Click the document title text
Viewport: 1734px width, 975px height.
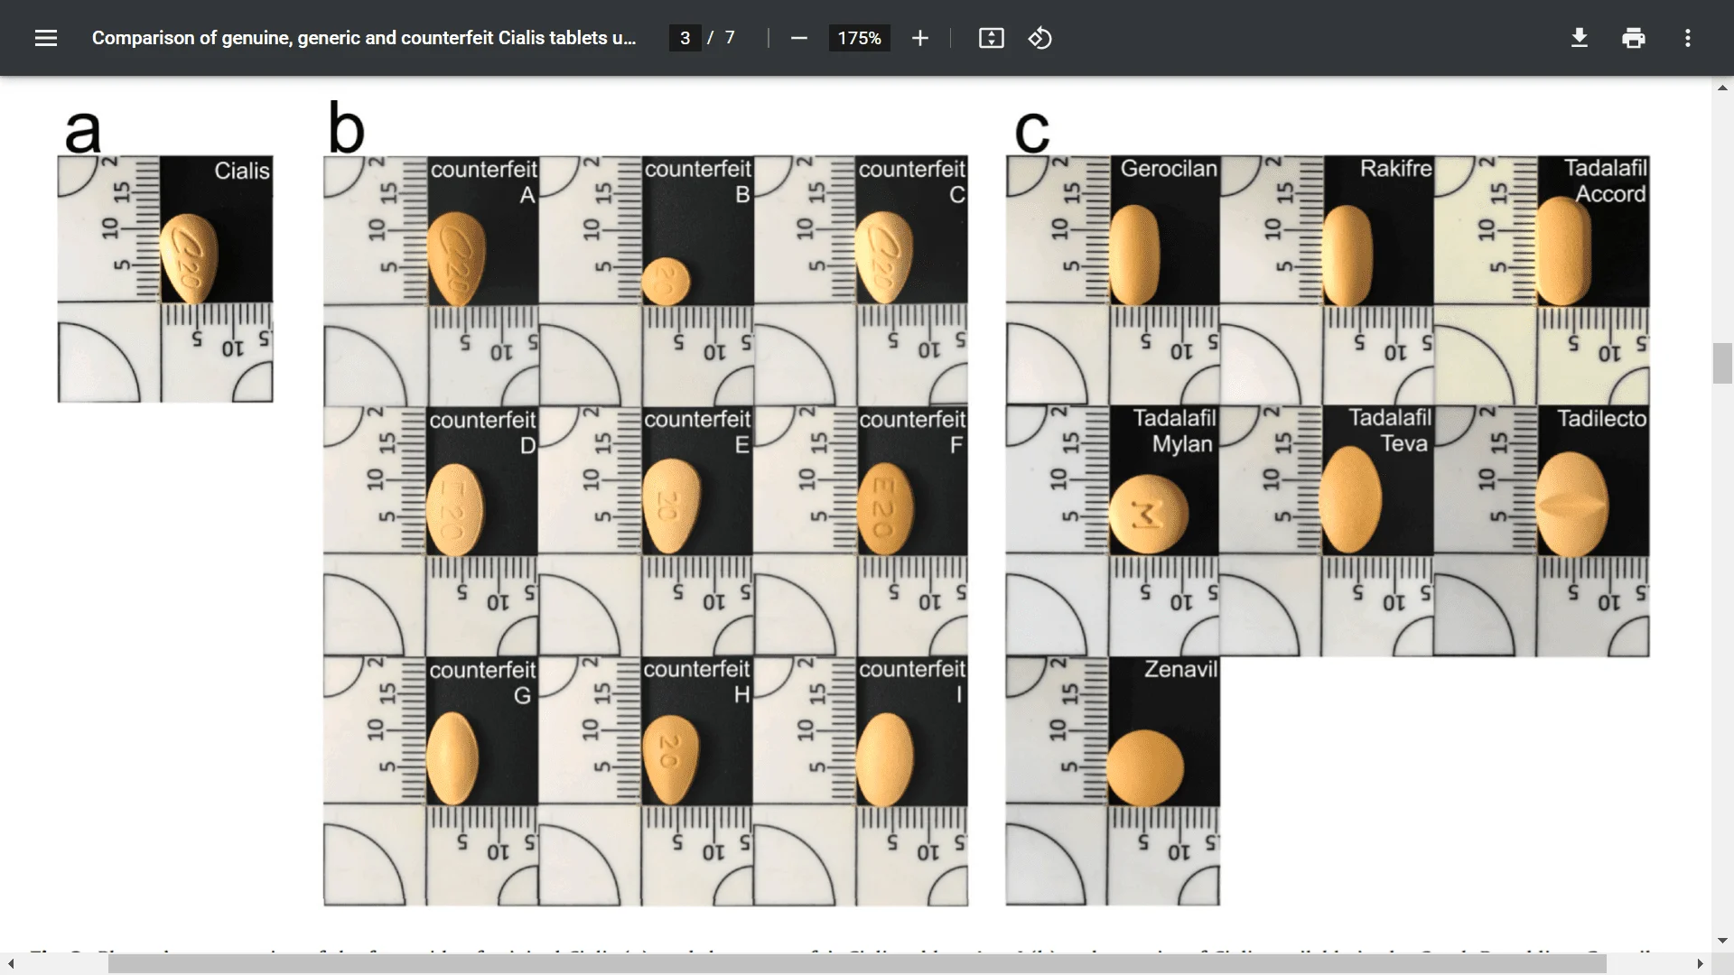pos(364,38)
